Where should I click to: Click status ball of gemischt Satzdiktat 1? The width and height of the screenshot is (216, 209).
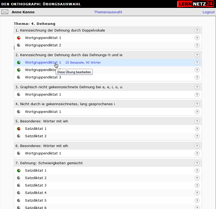19,171
